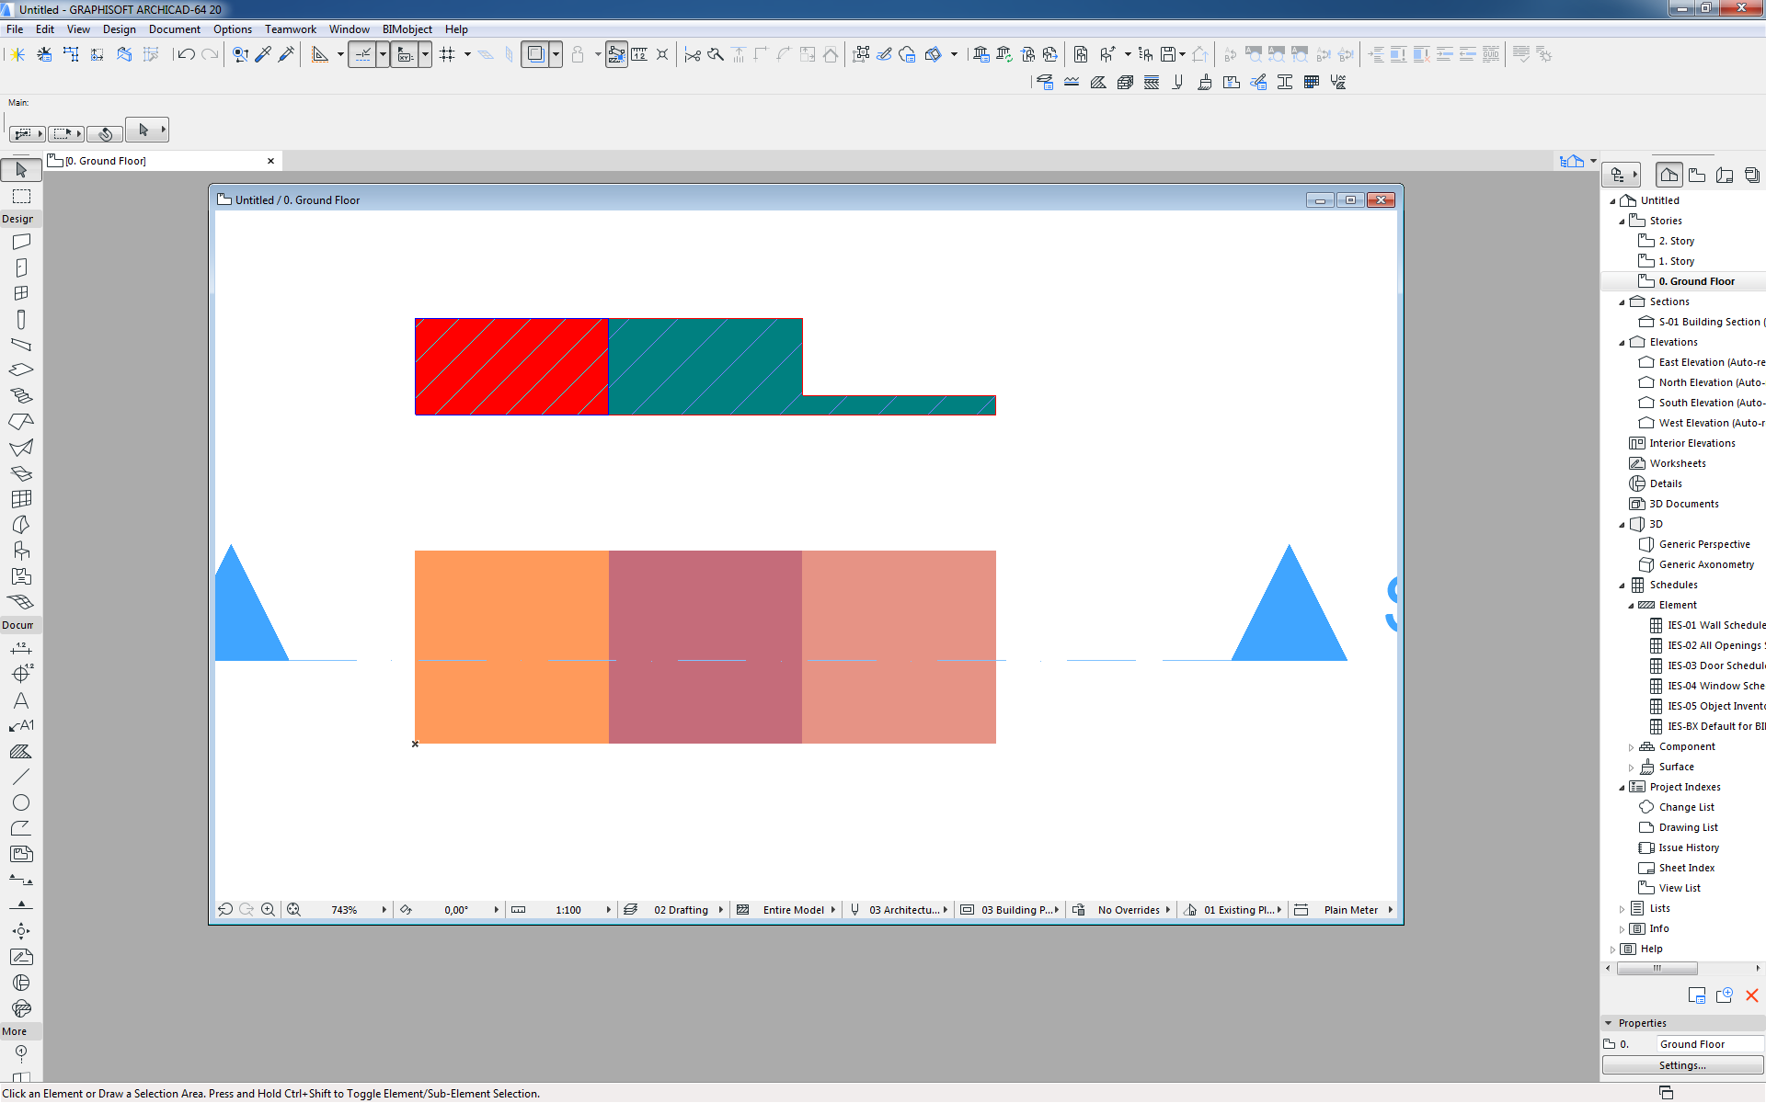The width and height of the screenshot is (1766, 1103).
Task: Select the Door tool
Action: [x=21, y=267]
